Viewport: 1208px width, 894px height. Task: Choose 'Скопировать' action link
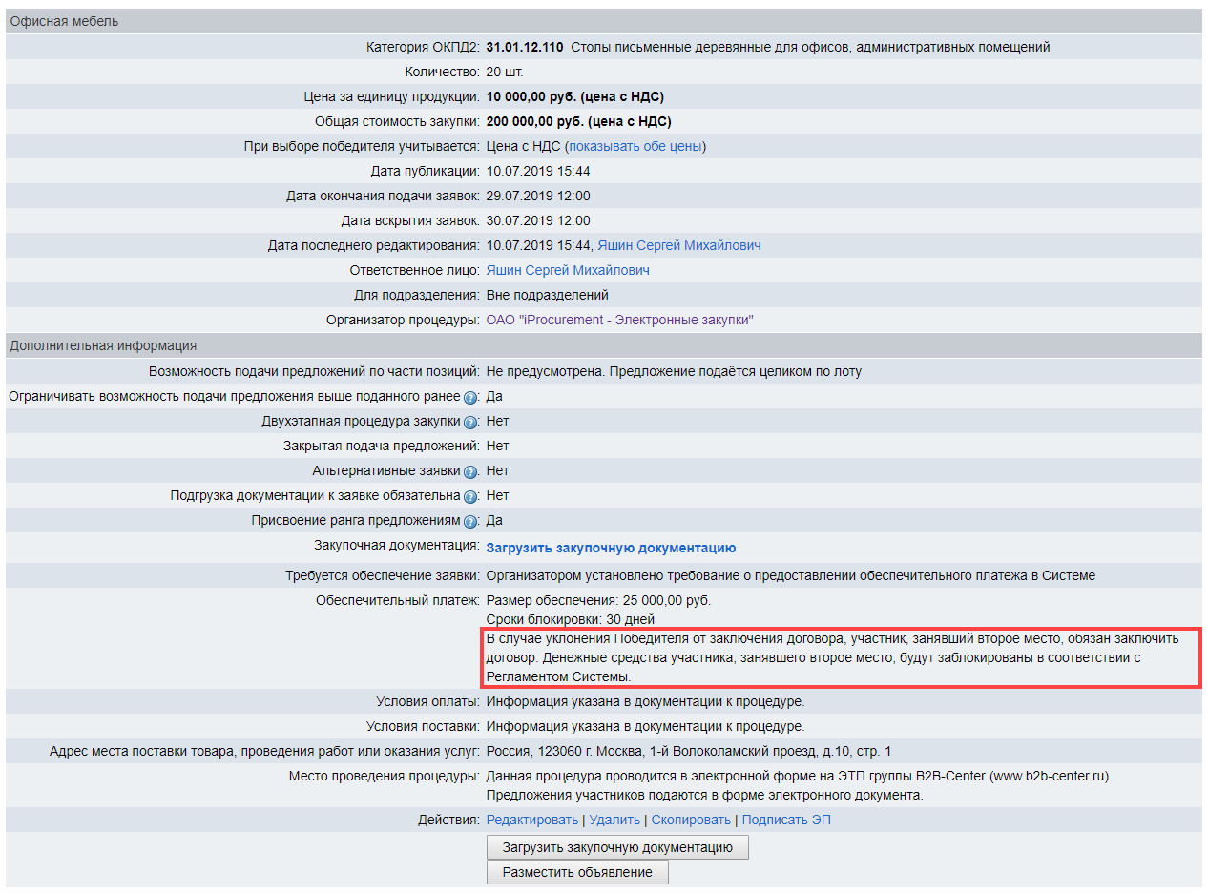pyautogui.click(x=691, y=820)
